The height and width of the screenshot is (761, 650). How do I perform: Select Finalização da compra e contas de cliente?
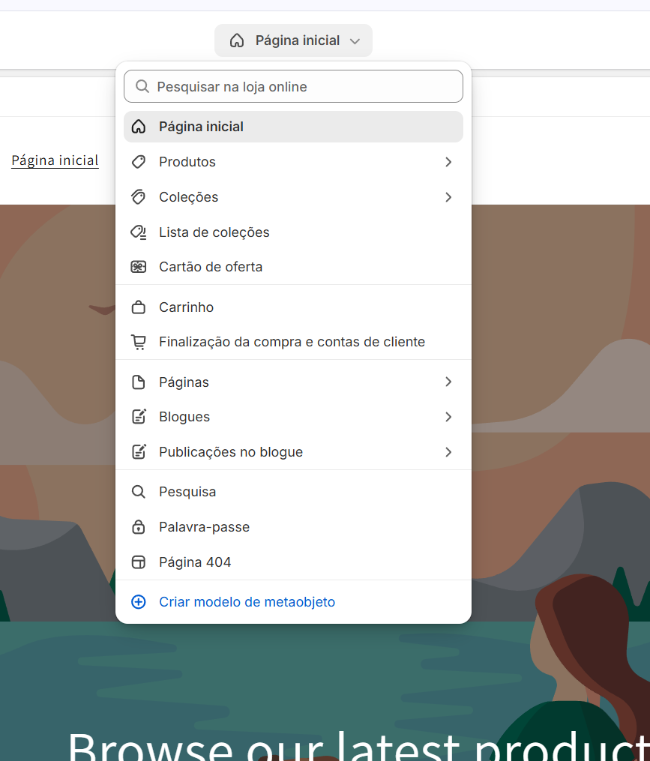292,342
